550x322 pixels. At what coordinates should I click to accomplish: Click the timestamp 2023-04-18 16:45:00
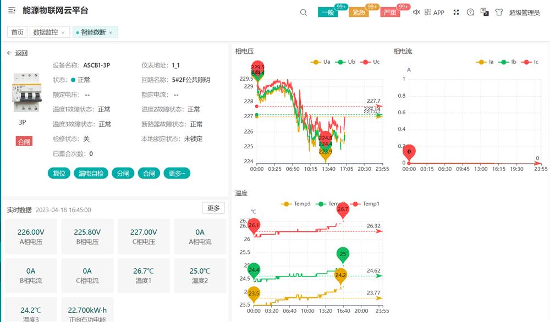pyautogui.click(x=63, y=210)
